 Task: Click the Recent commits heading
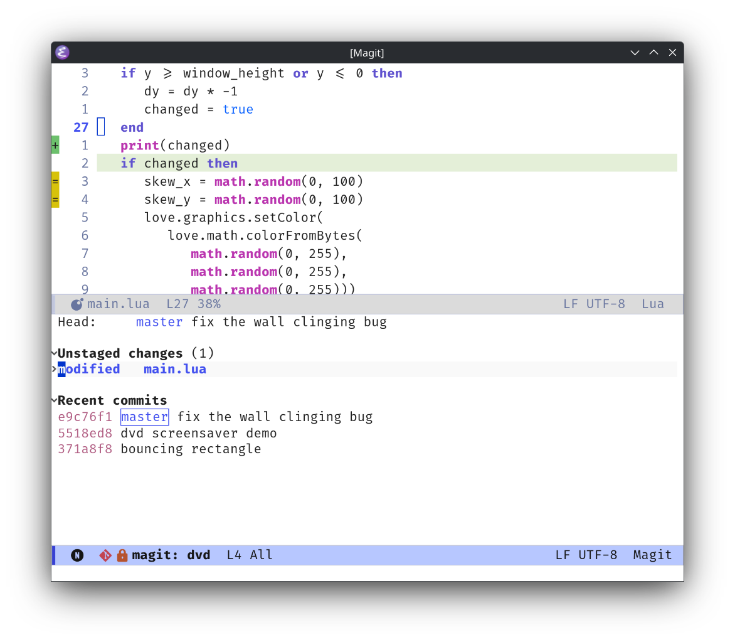tap(112, 400)
